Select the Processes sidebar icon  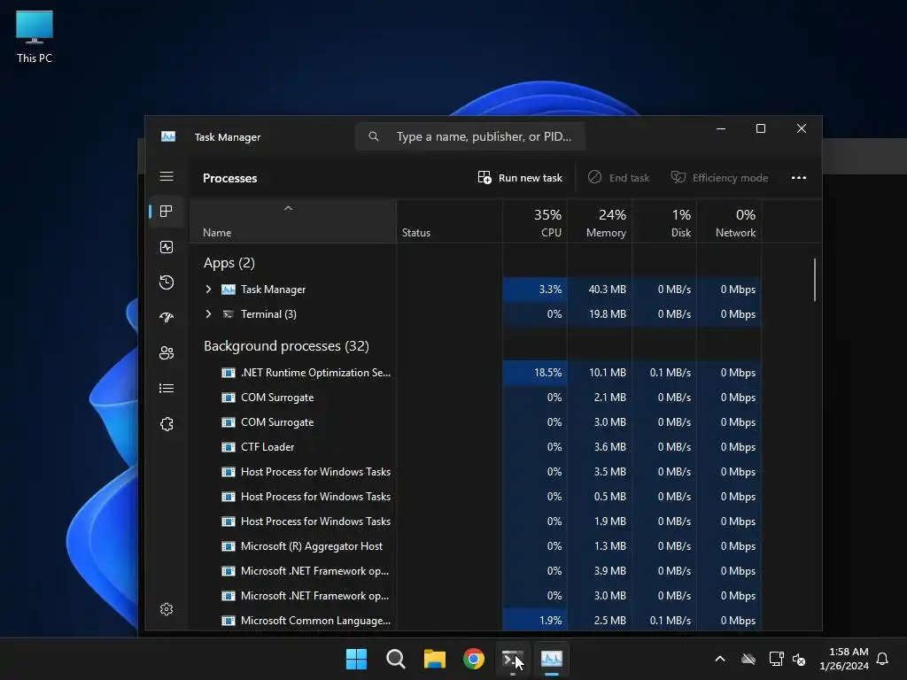coord(167,212)
